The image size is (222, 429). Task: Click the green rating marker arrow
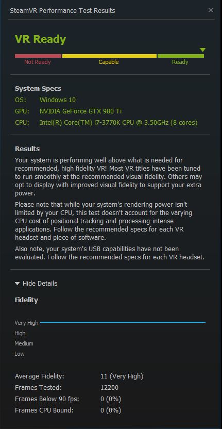click(202, 50)
